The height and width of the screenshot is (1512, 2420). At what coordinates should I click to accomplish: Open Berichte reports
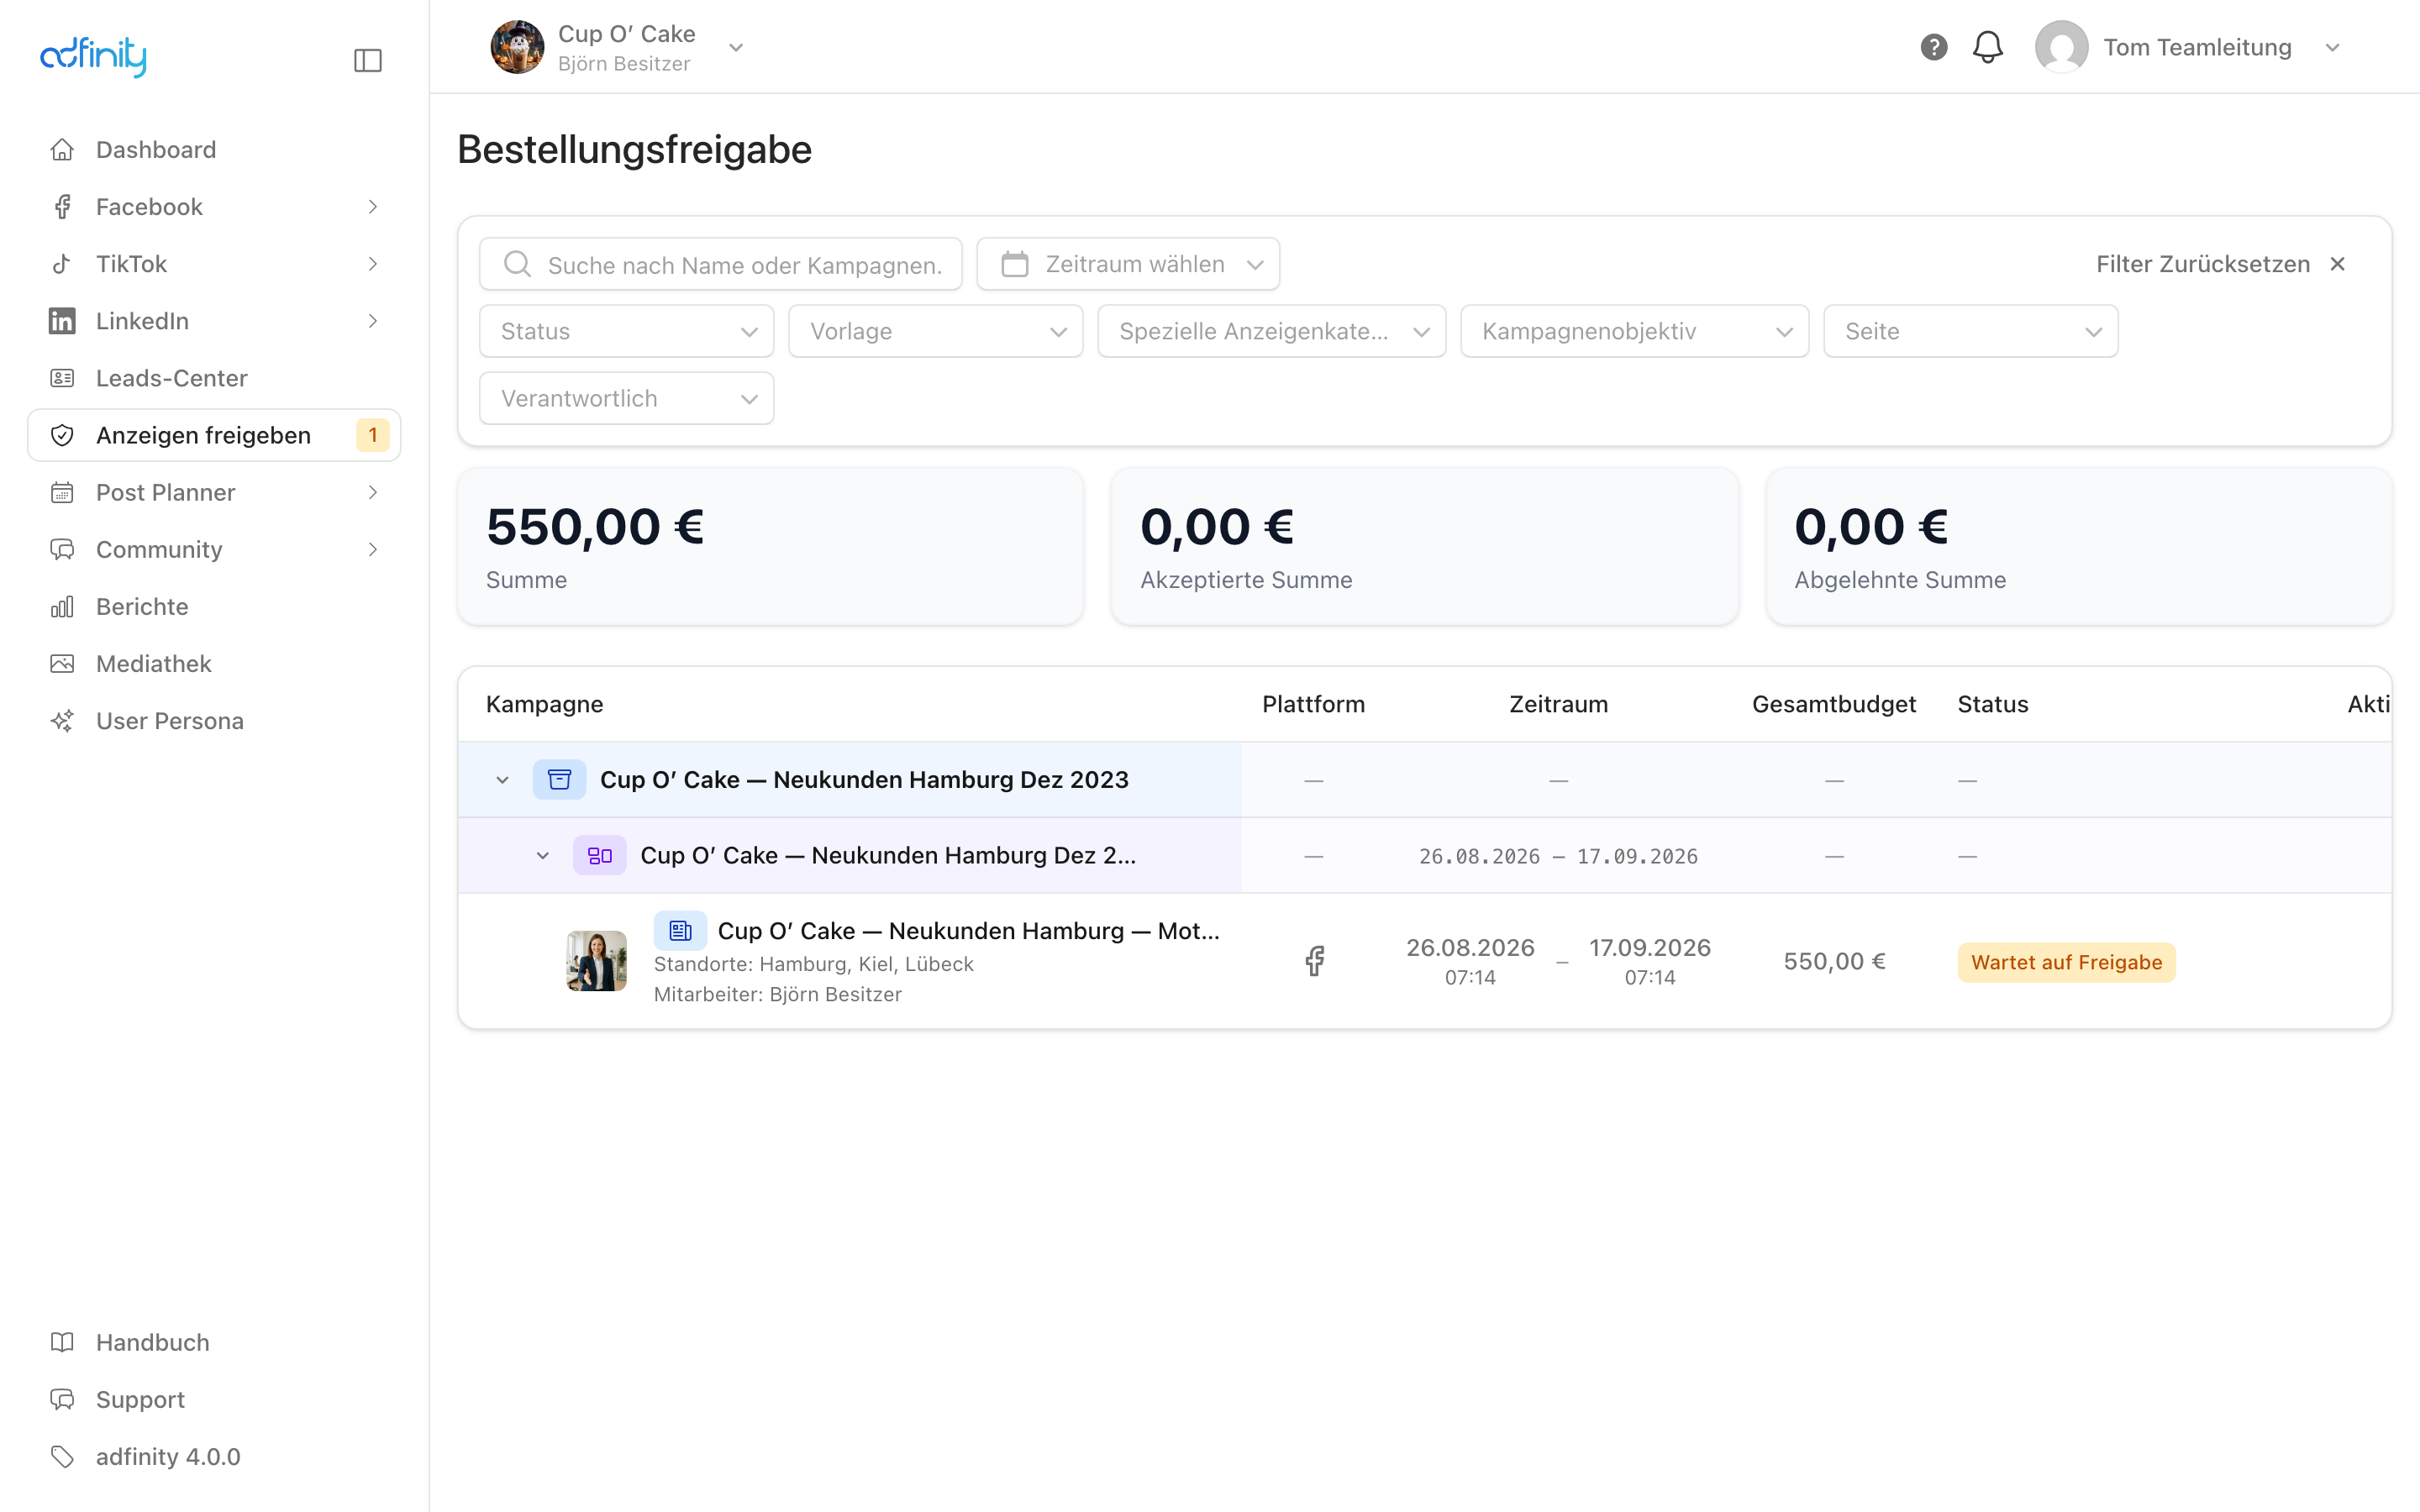click(214, 606)
